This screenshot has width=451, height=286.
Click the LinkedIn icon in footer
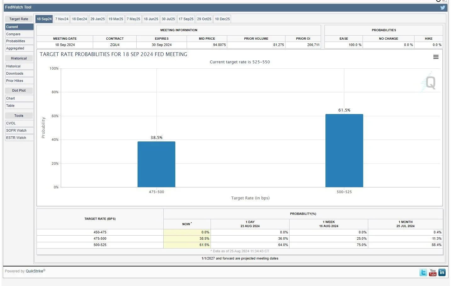(442, 272)
